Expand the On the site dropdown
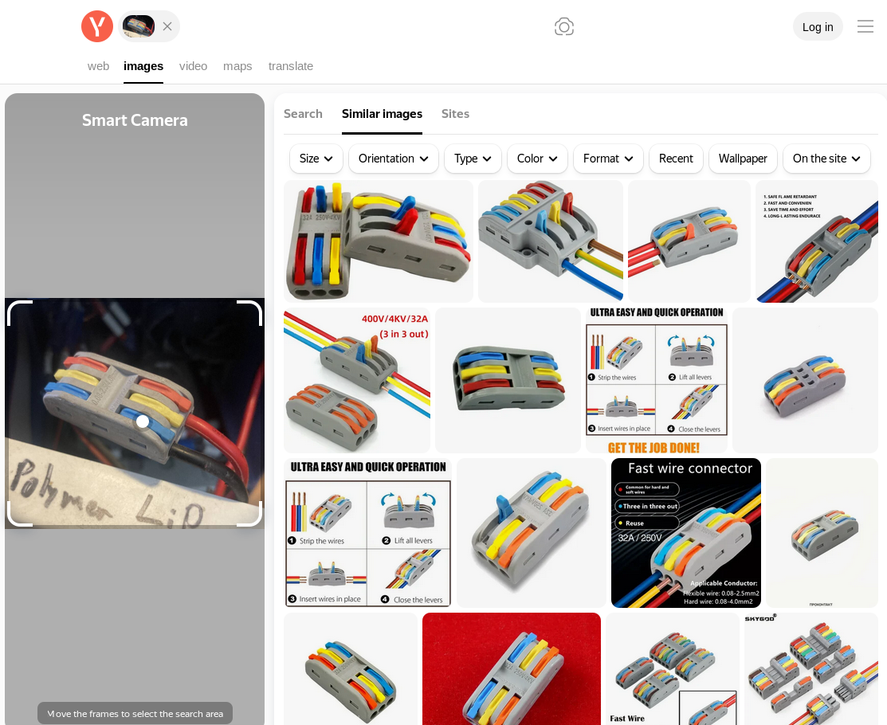The width and height of the screenshot is (887, 725). pos(826,159)
